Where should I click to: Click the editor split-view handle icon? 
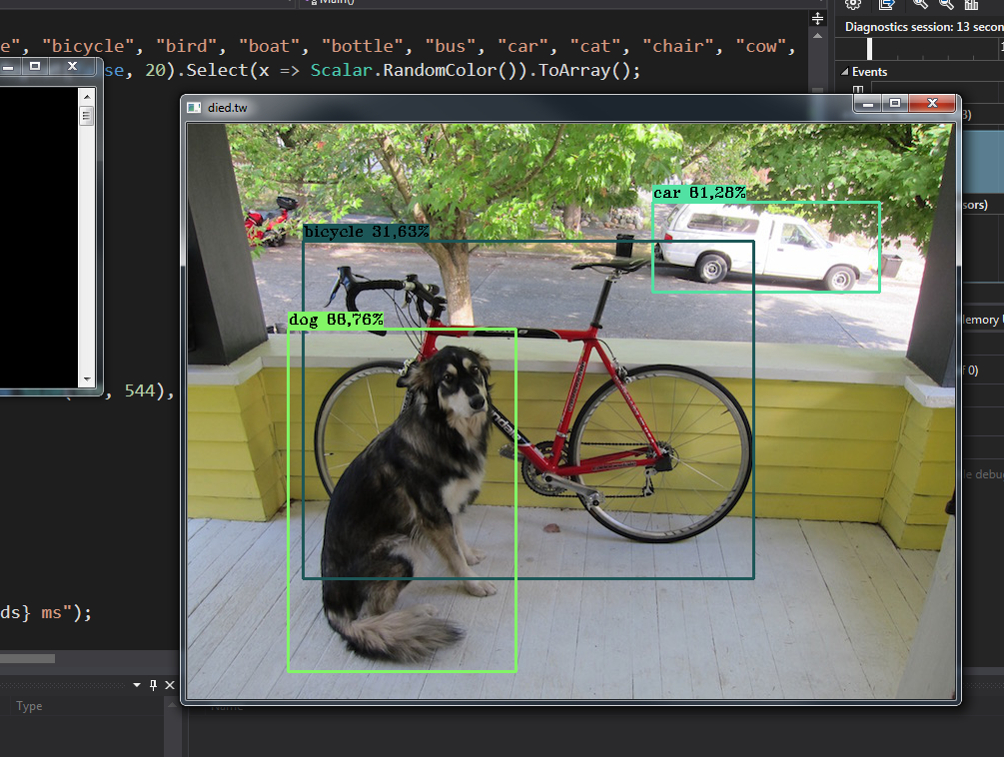(x=817, y=19)
